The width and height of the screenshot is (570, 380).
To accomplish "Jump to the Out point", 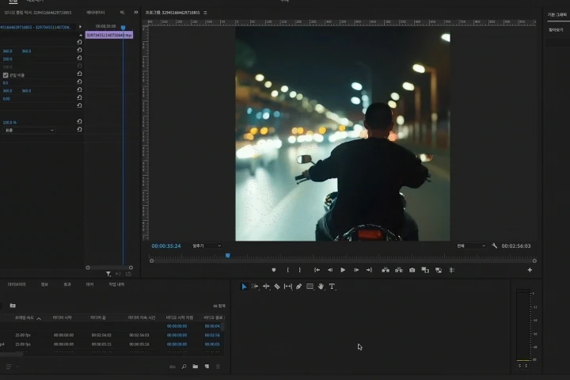I will point(369,270).
